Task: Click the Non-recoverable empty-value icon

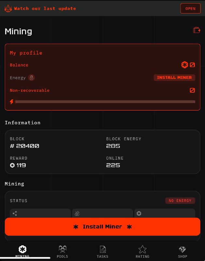Action: point(192,90)
